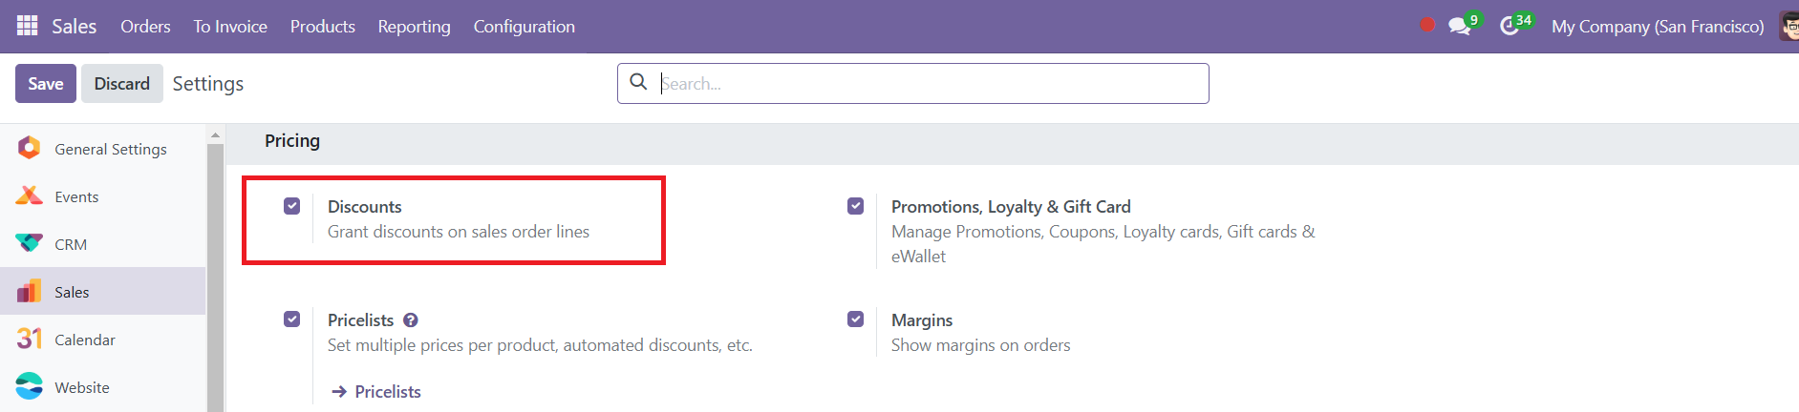
Task: Click the Pricelists help question mark icon
Action: [x=411, y=320]
